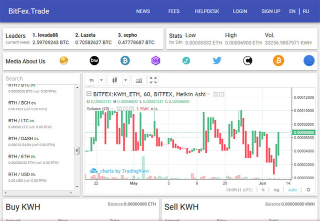The width and height of the screenshot is (320, 221).
Task: Open chart settings gear icon
Action: 308,190
